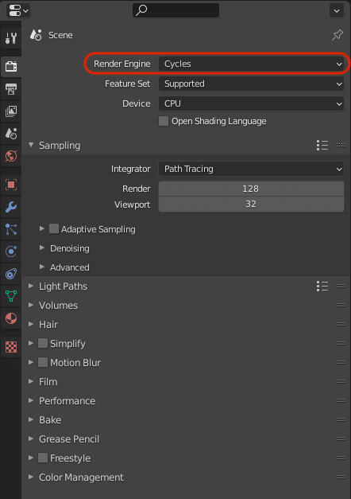Open Material properties tab icon
Screen dimensions: 351x499
(11, 318)
